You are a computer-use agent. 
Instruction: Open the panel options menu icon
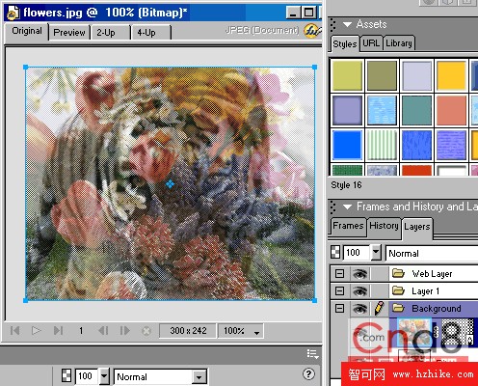pos(312,354)
